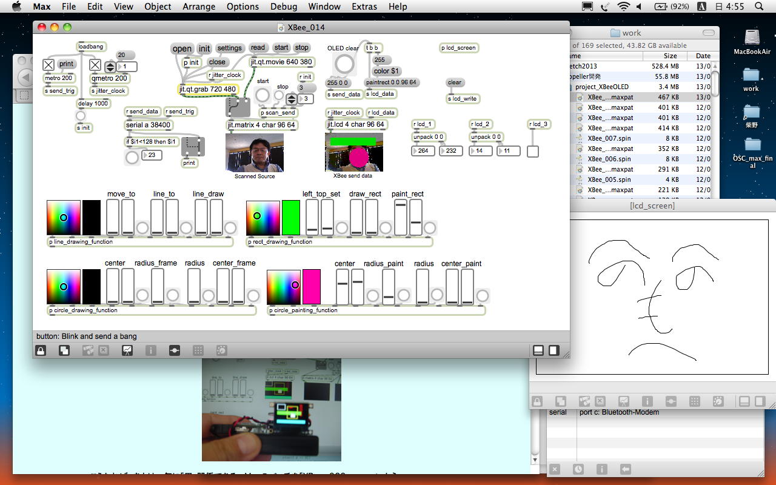Click the clear message above s lcd_write
776x485 pixels.
point(454,82)
